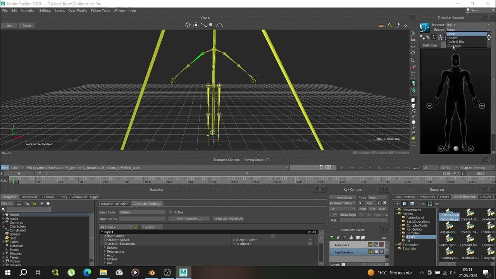Choose Character in the Source dropdown list
This screenshot has height=279, width=496.
[x=467, y=46]
